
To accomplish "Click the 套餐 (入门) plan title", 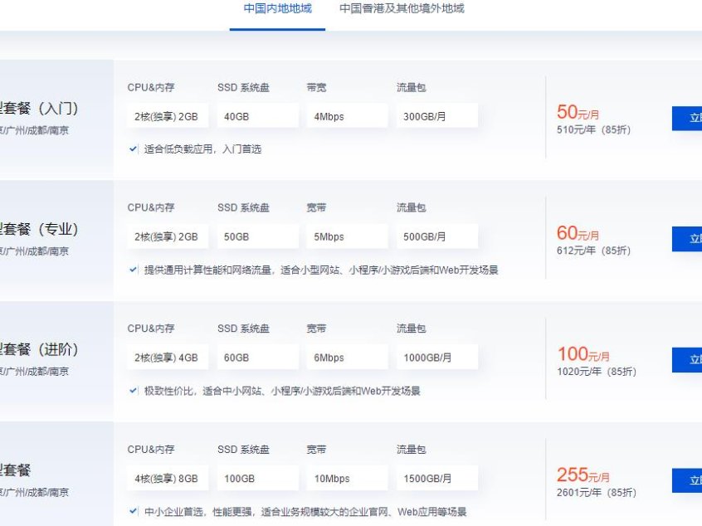I will pos(39,109).
